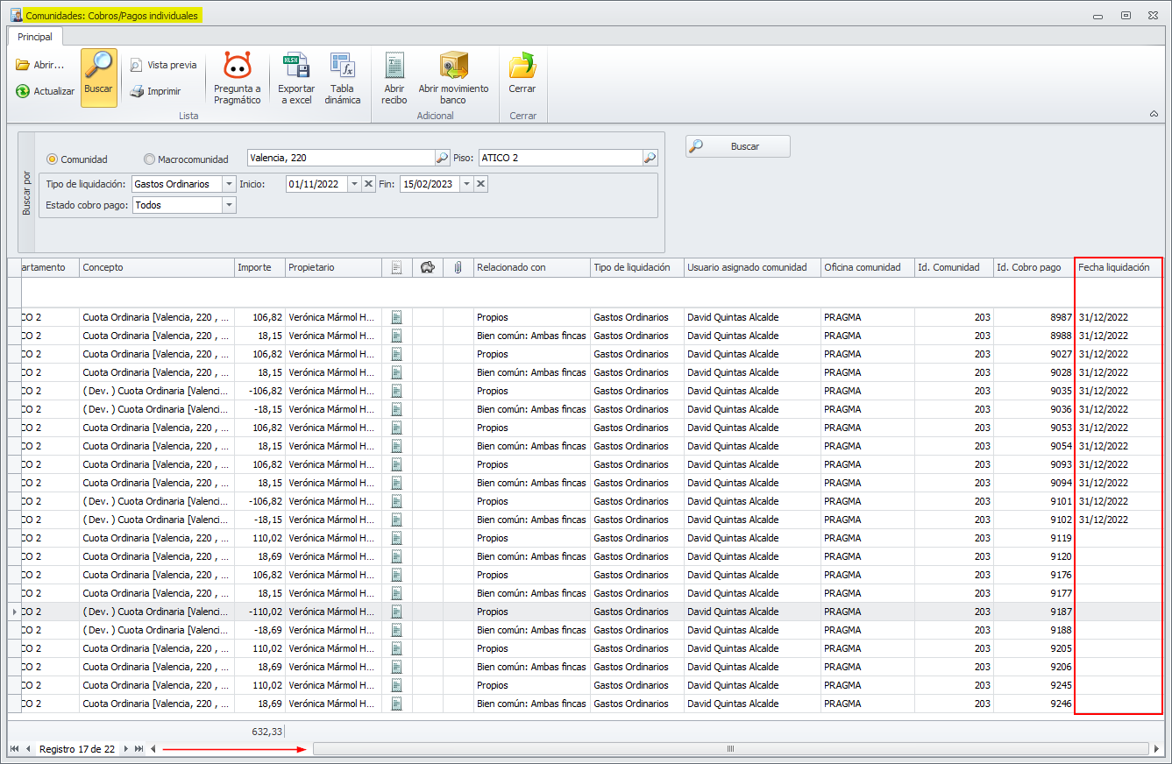Click the horizontal scrollbar thumb
This screenshot has width=1172, height=764.
(x=729, y=749)
